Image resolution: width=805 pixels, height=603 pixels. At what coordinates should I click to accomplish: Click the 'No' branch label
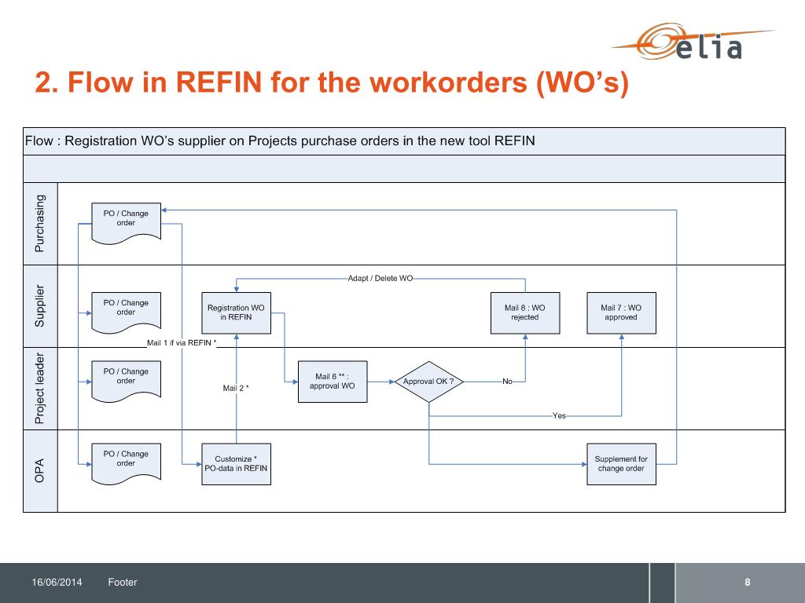[507, 382]
